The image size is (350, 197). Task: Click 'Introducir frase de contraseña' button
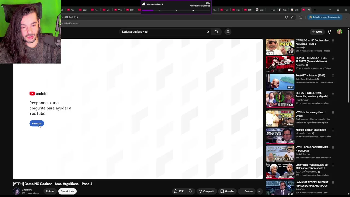pyautogui.click(x=325, y=17)
